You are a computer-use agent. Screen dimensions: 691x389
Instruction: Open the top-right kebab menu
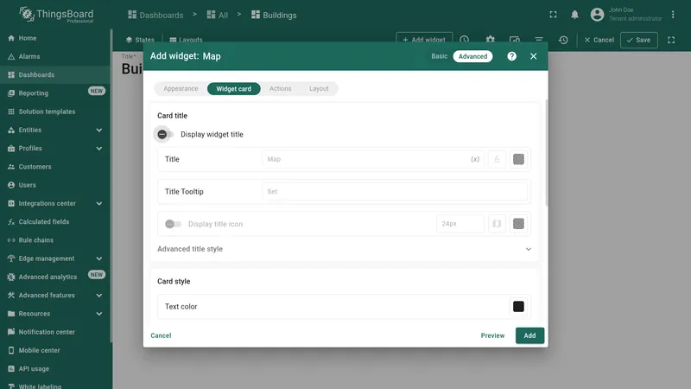click(x=673, y=15)
